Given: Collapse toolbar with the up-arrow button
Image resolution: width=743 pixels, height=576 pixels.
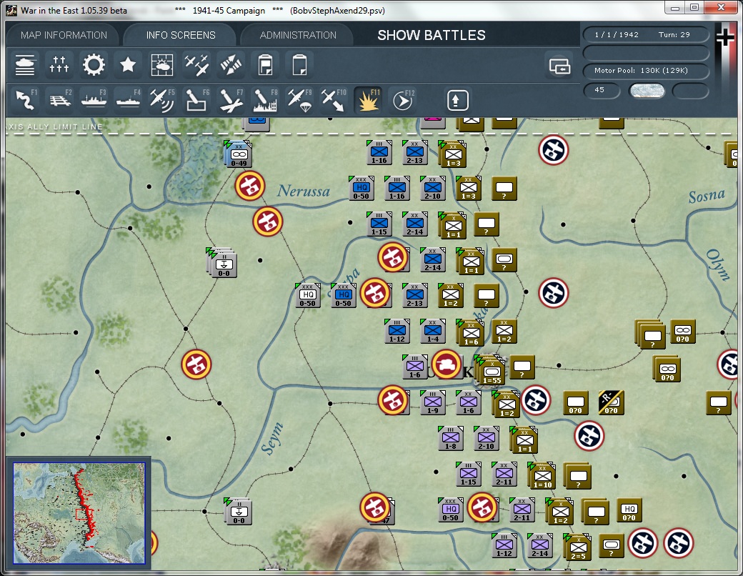Looking at the screenshot, I should (457, 100).
